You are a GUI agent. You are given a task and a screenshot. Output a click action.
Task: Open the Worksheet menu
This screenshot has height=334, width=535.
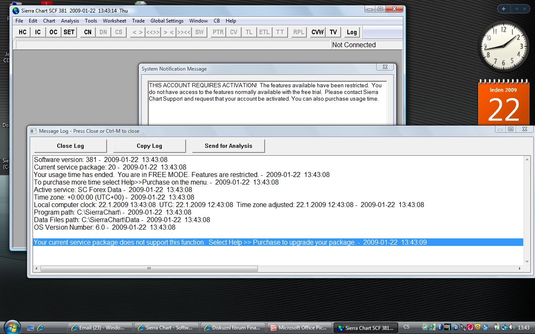coord(115,21)
